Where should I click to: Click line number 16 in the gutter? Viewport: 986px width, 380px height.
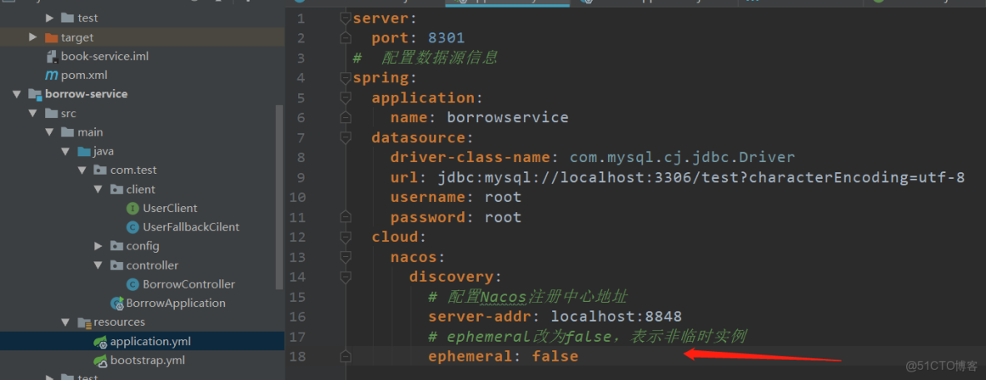(296, 317)
